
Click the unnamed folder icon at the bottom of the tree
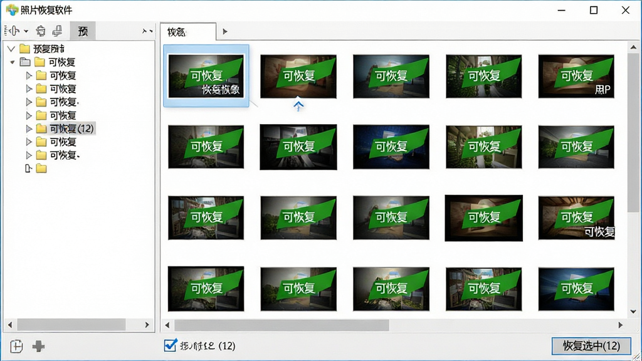click(41, 168)
